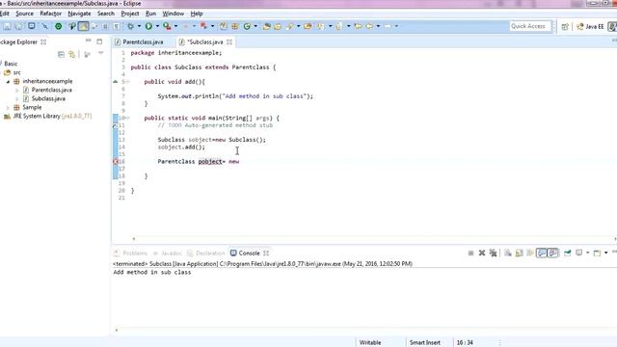Click Collapse All in Package Explorer
Screen dimensions: 617x347
(61, 54)
